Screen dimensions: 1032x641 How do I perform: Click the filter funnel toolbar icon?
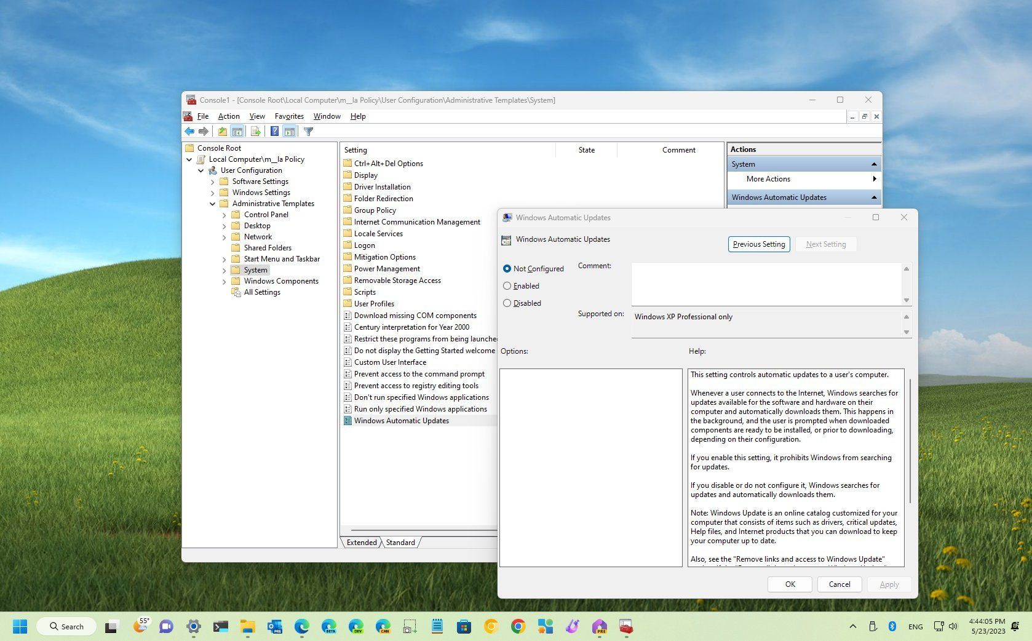(308, 131)
